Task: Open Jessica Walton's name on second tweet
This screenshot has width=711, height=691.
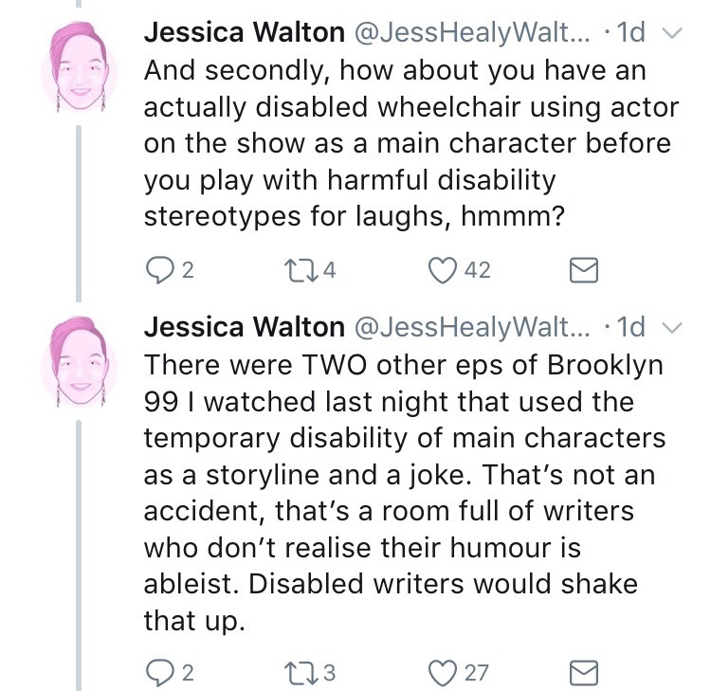Action: tap(244, 327)
